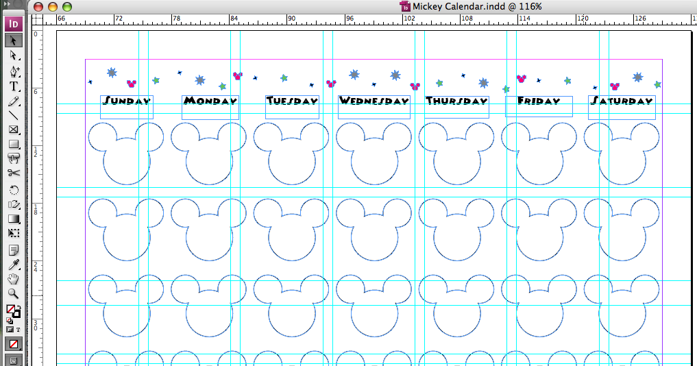This screenshot has height=366, width=697.
Task: Click the InDesign ID logo
Action: click(13, 23)
